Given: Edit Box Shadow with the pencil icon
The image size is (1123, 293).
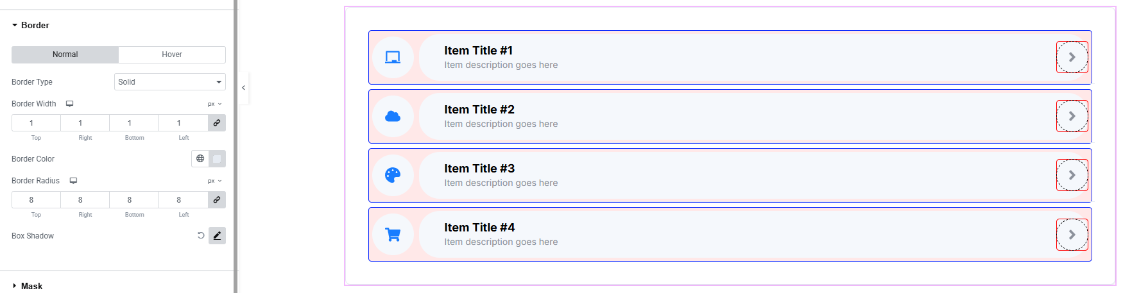Looking at the screenshot, I should [217, 236].
